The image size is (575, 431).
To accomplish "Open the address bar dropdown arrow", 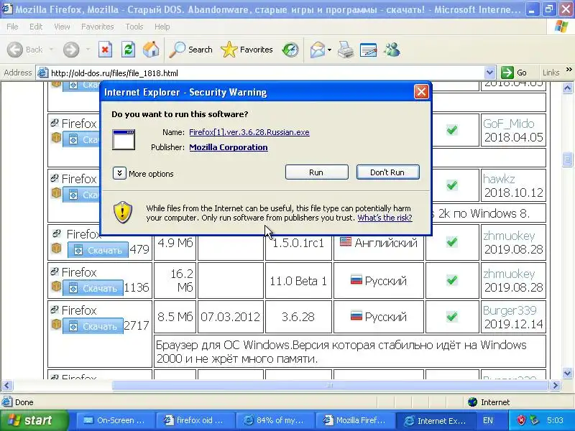I will [489, 73].
